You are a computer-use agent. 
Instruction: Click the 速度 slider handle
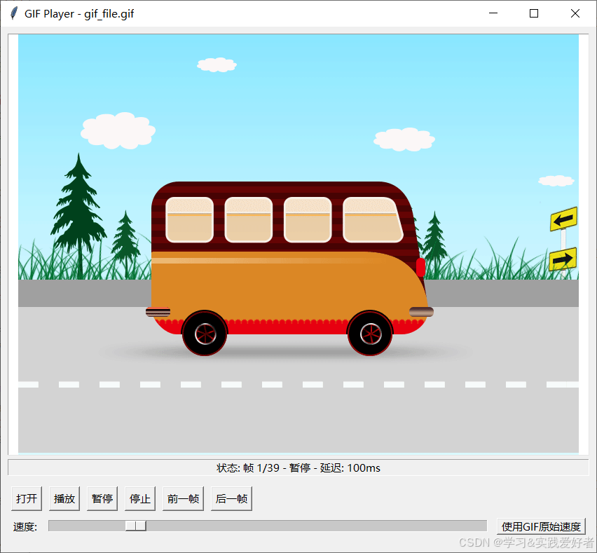click(x=136, y=526)
